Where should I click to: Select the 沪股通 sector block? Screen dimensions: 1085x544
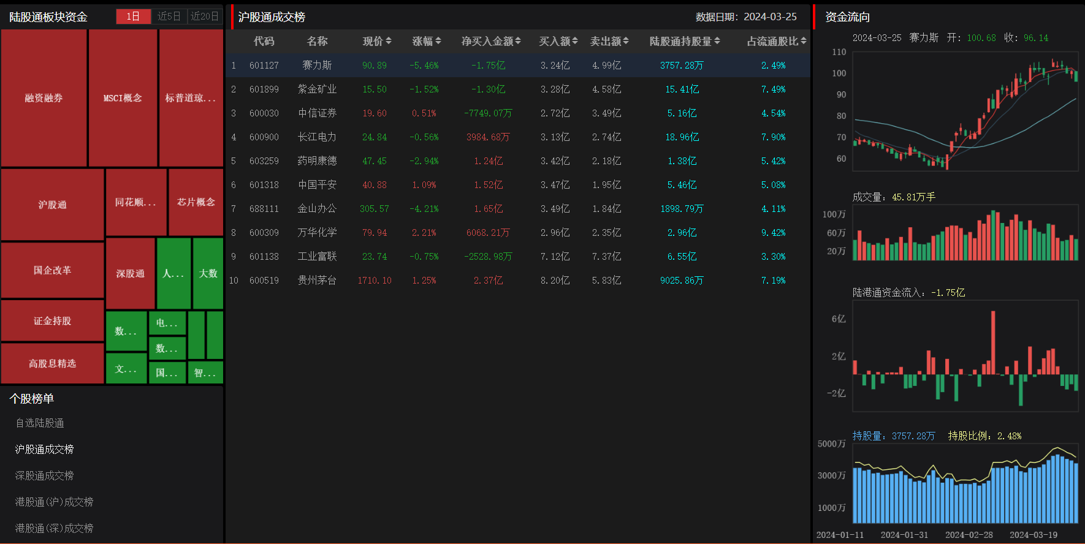click(x=53, y=205)
